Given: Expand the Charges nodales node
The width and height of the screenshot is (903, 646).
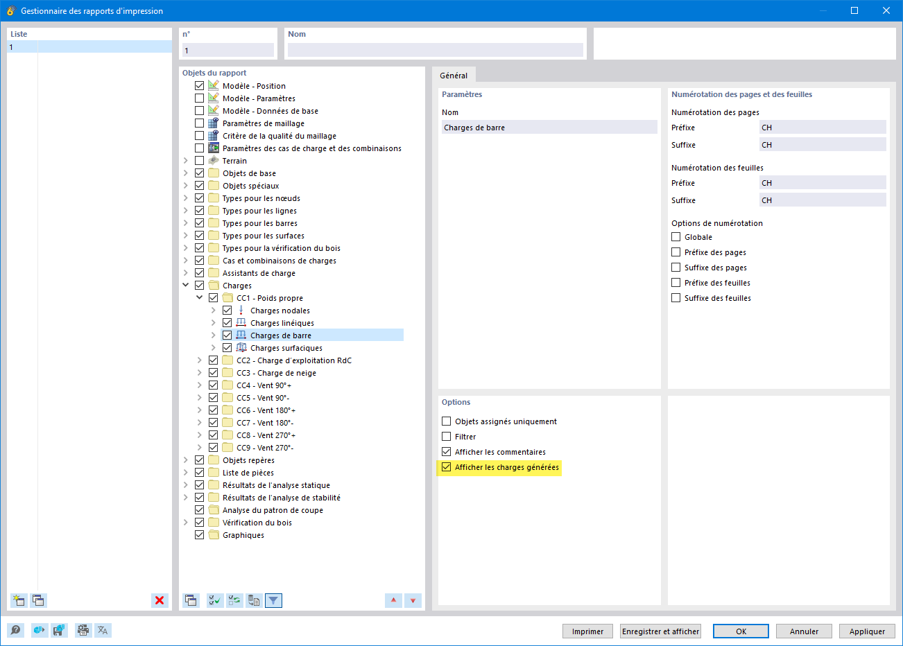Looking at the screenshot, I should click(x=214, y=311).
